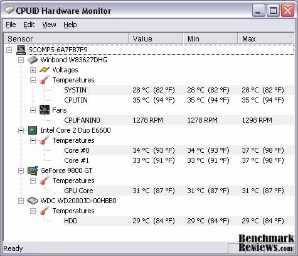This screenshot has width=298, height=256.
Task: Select the Core #0 row
Action: tap(179, 150)
